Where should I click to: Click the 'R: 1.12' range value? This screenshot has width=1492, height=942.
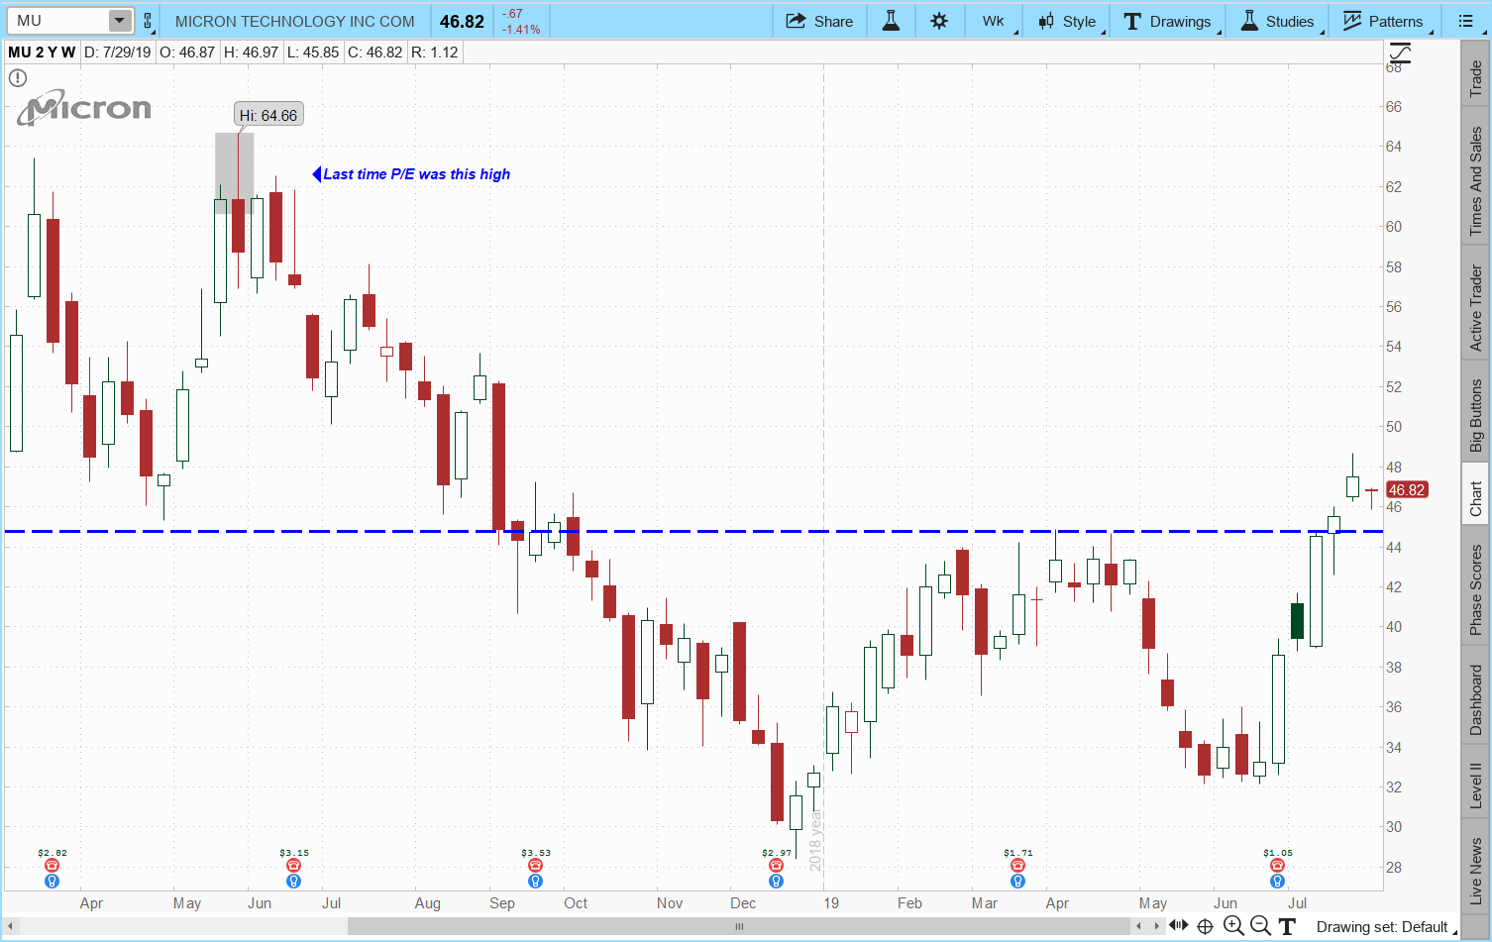coord(434,52)
